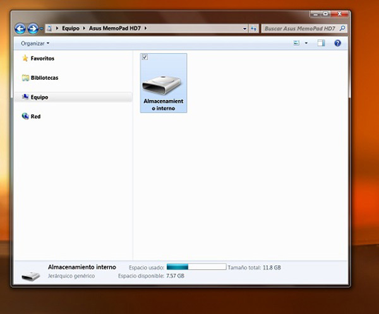Click the Red network globe icon
379x314 pixels.
tap(25, 116)
